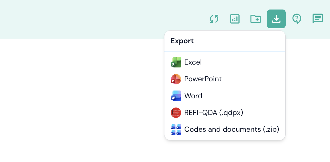Click the red REFI-QDA icon
The image size is (330, 162).
tap(176, 113)
